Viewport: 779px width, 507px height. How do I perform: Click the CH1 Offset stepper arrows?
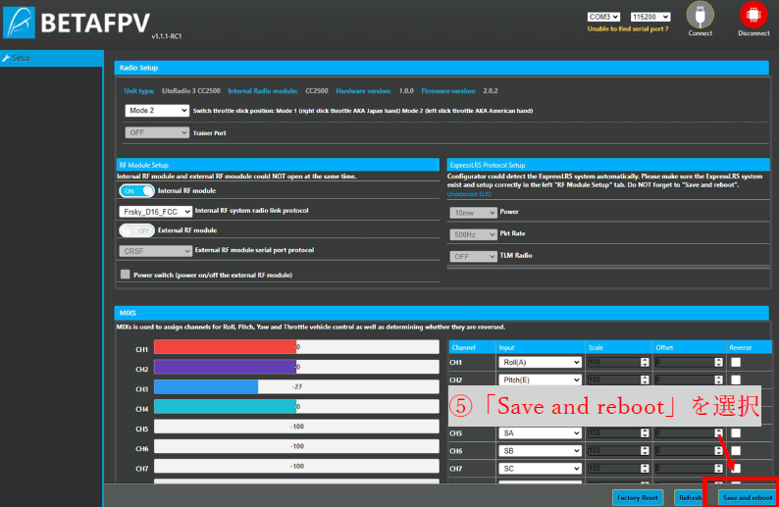tap(718, 362)
